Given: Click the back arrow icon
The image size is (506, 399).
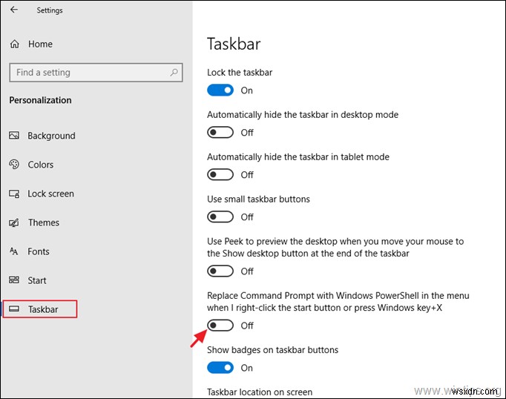Looking at the screenshot, I should click(x=15, y=10).
